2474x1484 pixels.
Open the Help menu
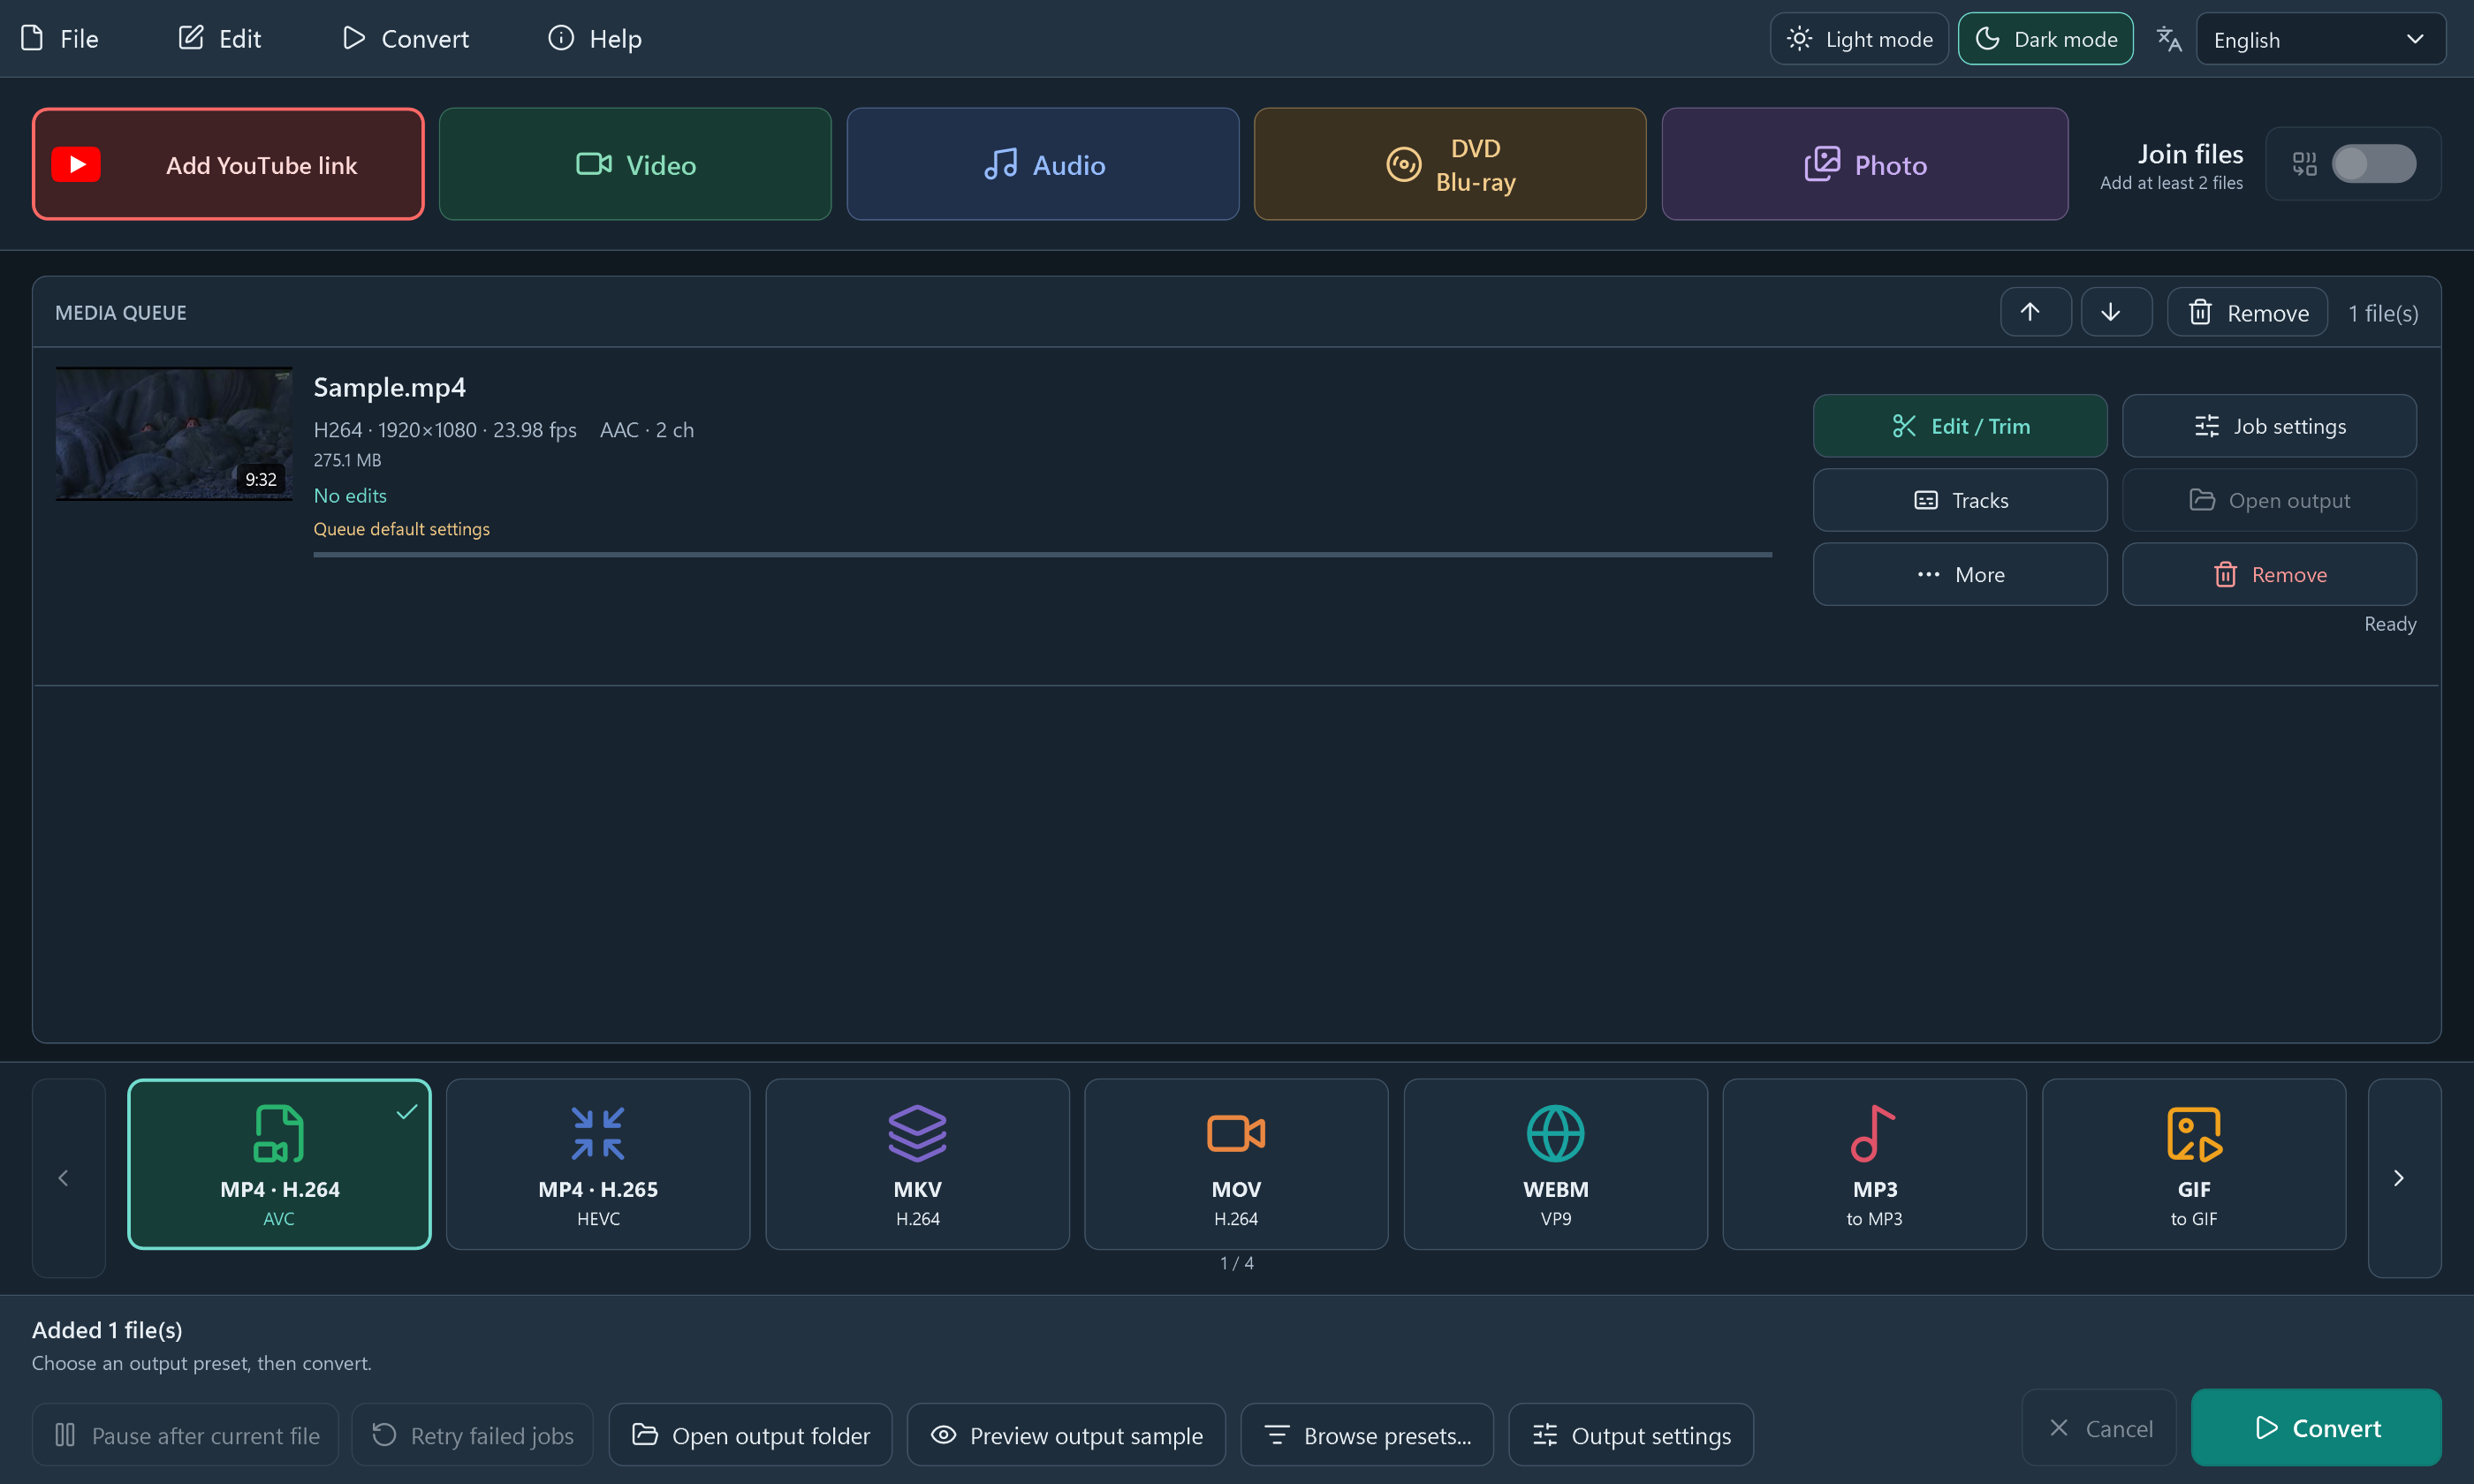595,39
